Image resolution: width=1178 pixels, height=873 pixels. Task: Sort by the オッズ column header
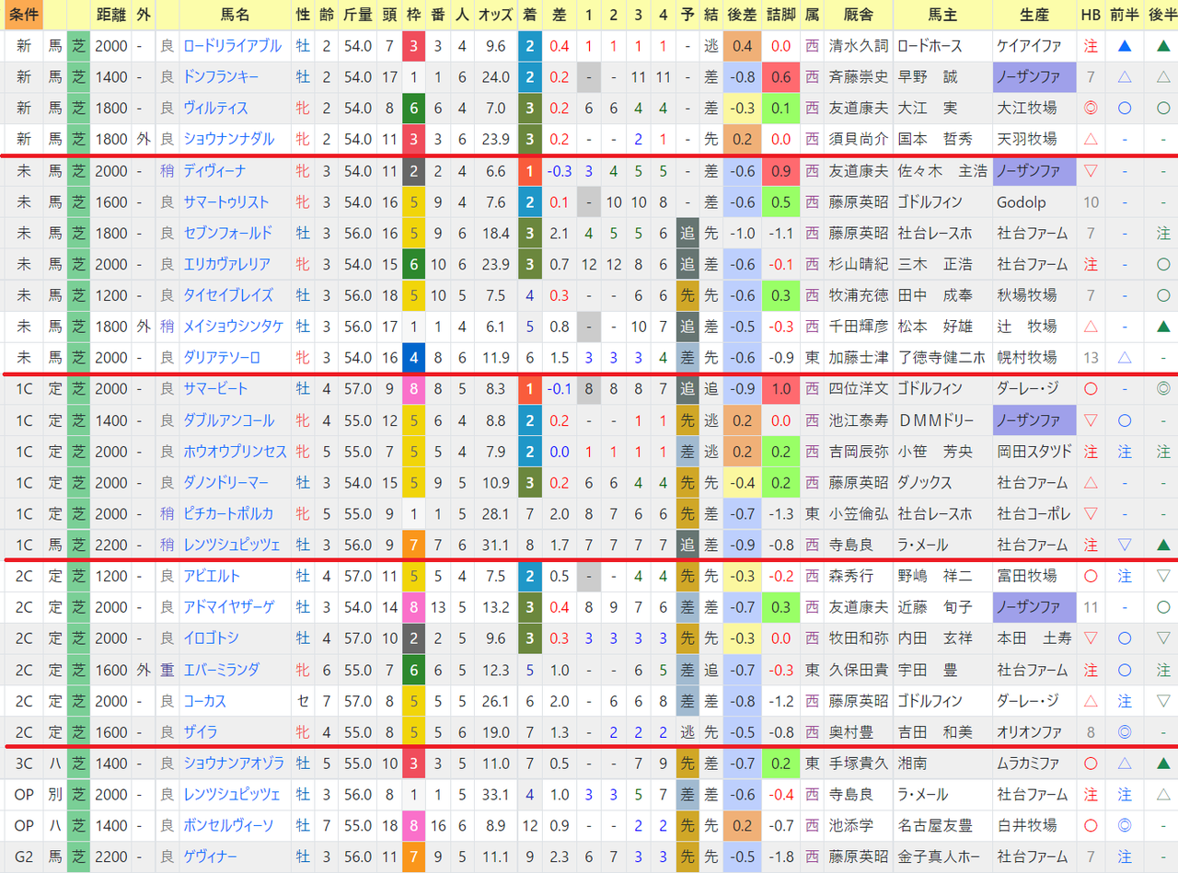pos(495,15)
